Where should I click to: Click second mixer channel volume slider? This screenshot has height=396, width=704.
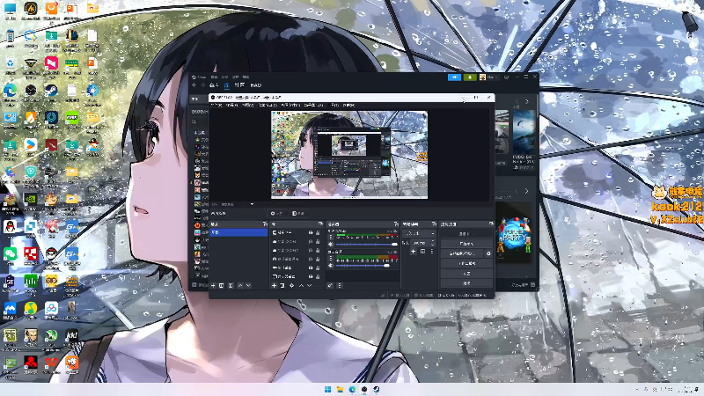pos(366,266)
